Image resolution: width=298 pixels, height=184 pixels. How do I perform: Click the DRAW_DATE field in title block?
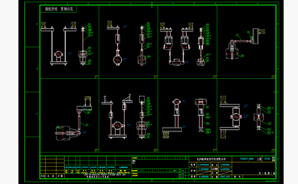[x=225, y=177]
